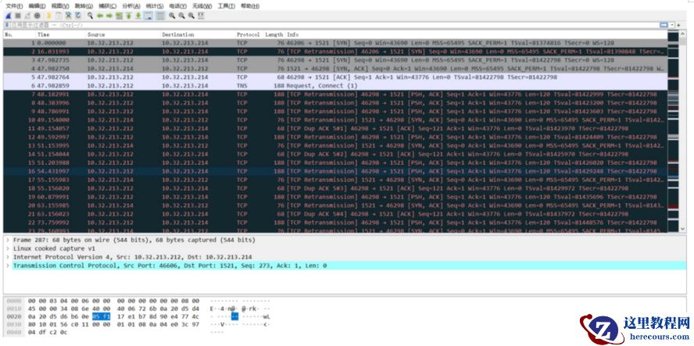Toggle auto-scroll during live capture
This screenshot has width=694, height=346.
coord(148,15)
